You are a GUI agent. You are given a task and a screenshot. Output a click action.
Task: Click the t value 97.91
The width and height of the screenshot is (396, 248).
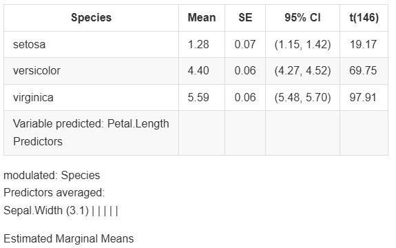[363, 98]
